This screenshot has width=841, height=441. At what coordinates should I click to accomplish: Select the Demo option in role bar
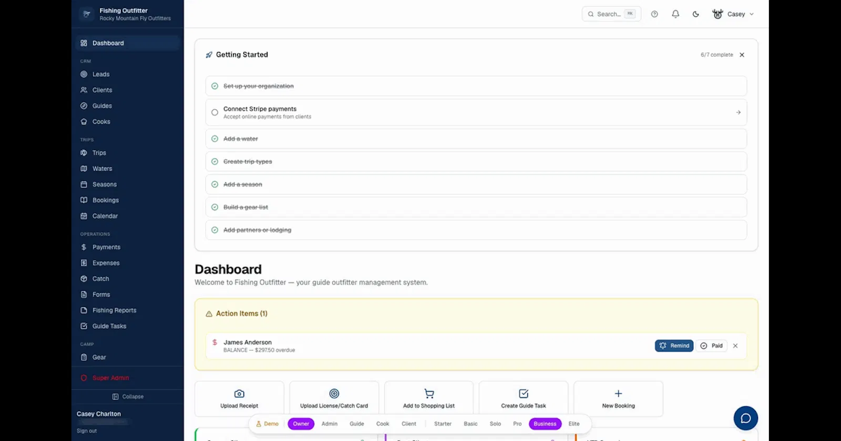(267, 424)
